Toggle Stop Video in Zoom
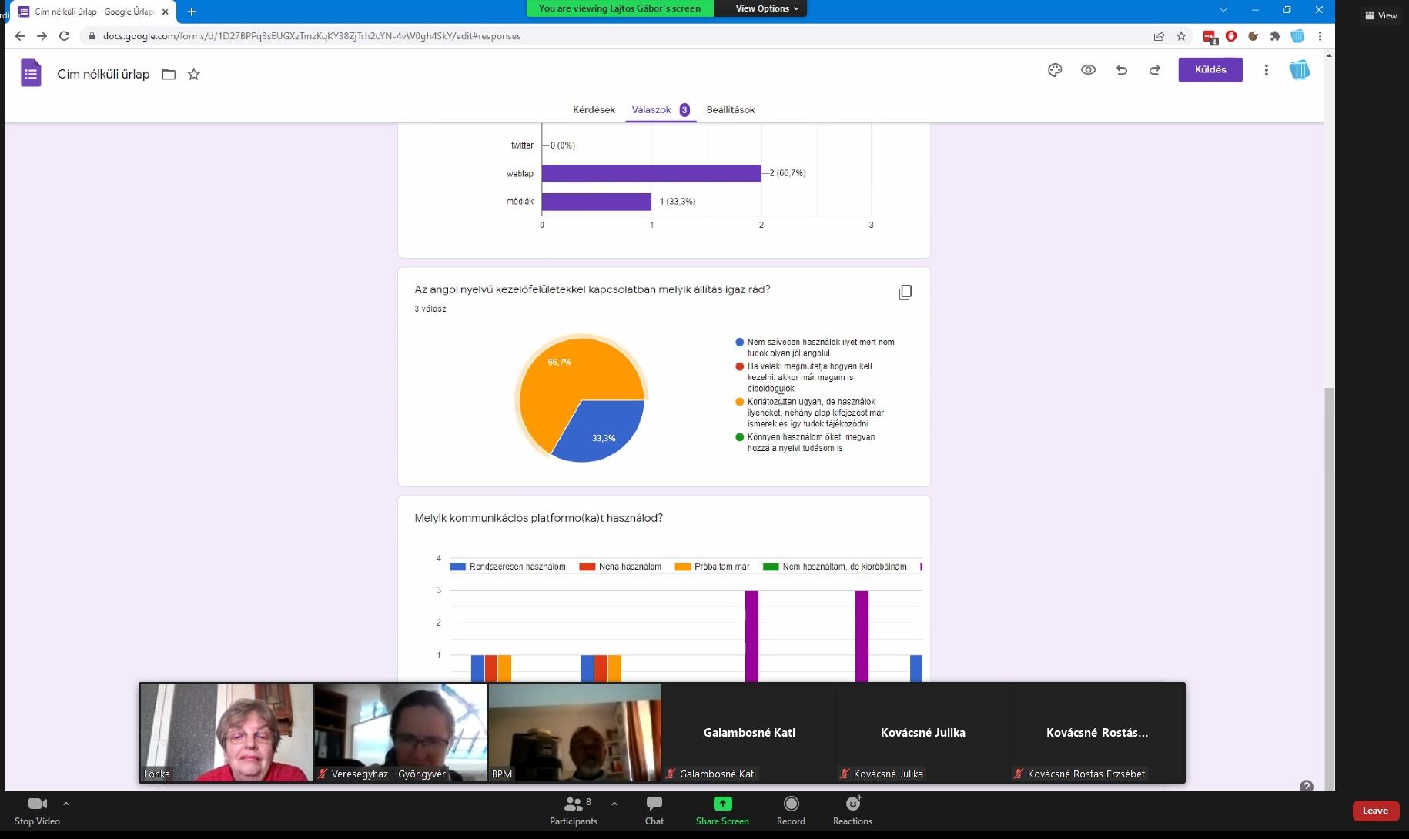The width and height of the screenshot is (1409, 839). [x=37, y=810]
